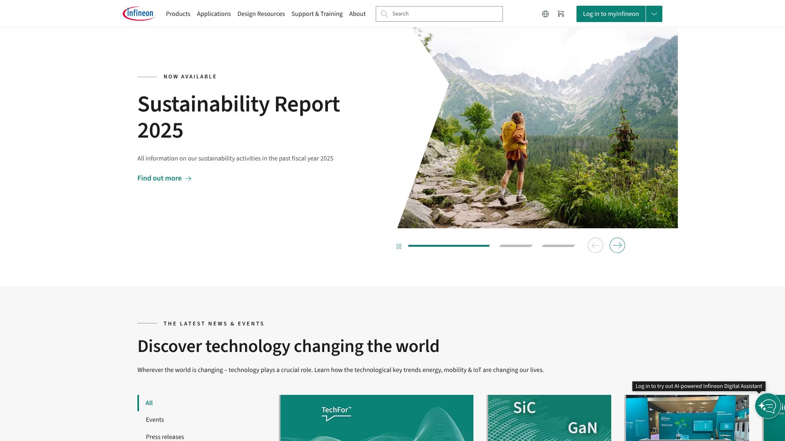Go to next carousel slide arrow

[x=617, y=245]
